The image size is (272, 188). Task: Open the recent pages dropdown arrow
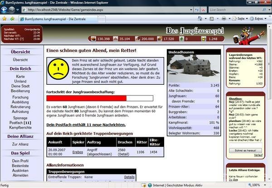pos(18,10)
